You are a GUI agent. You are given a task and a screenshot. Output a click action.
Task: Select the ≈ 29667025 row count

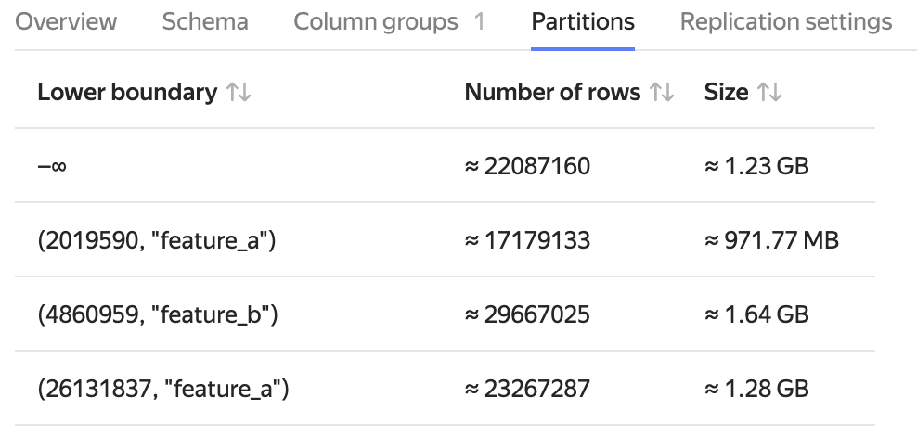click(527, 315)
